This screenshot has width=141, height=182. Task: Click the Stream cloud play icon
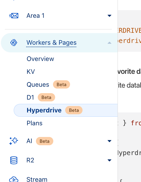(14, 179)
